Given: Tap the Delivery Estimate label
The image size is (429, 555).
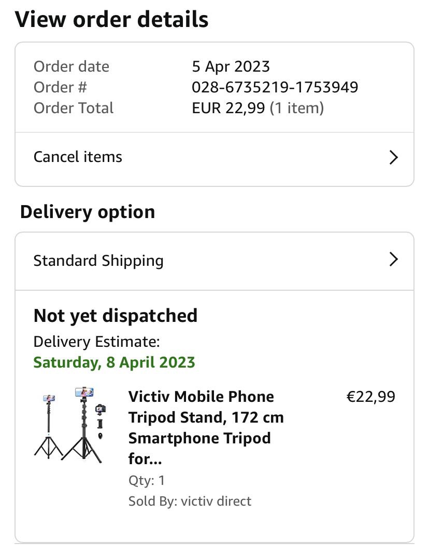Looking at the screenshot, I should (96, 342).
